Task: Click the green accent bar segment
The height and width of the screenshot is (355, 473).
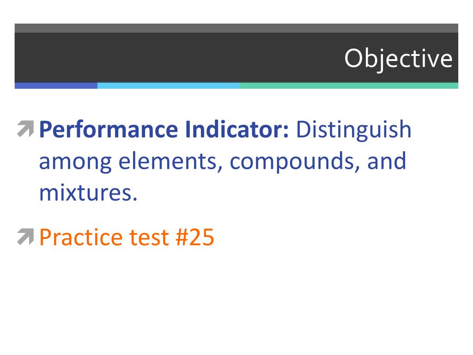Action: [349, 86]
